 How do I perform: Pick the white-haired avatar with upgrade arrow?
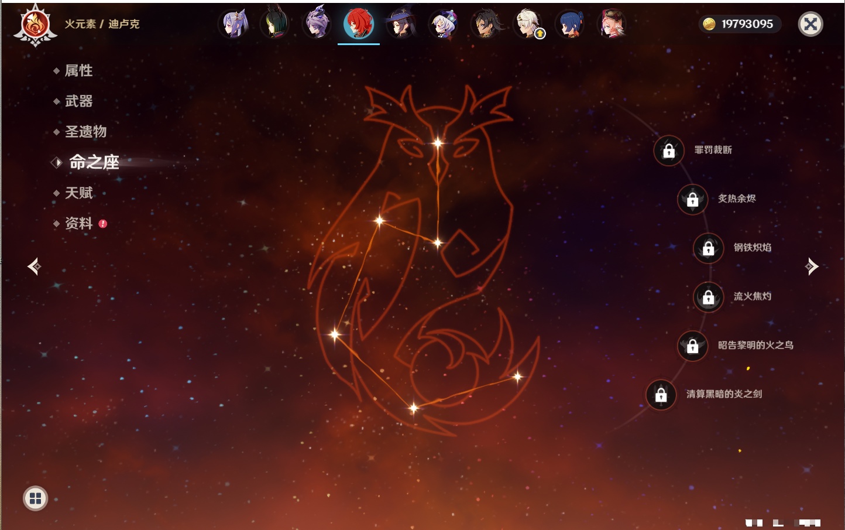[528, 25]
